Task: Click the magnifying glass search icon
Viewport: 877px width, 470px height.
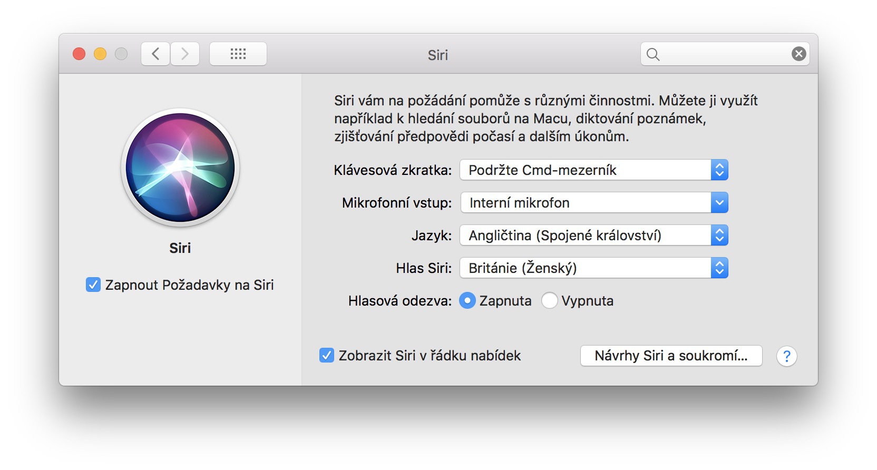Action: pos(653,54)
